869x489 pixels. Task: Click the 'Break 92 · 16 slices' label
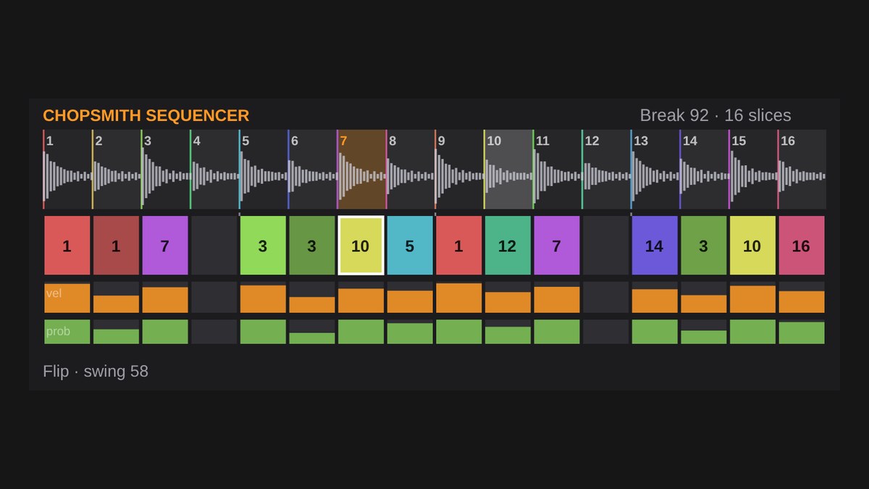pyautogui.click(x=715, y=115)
